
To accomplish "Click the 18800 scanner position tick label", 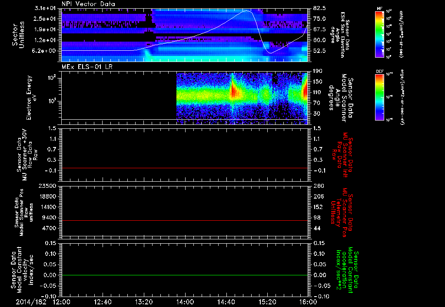I will click(x=48, y=196).
